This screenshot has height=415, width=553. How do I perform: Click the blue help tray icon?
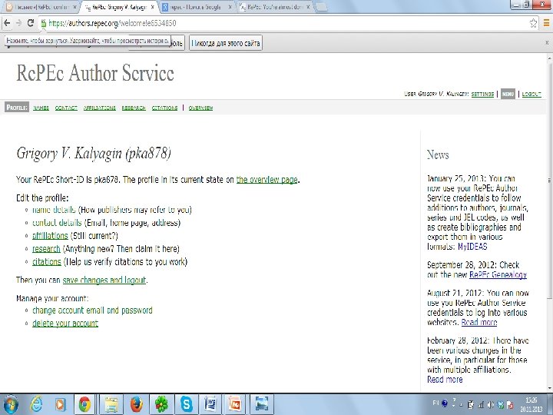(x=445, y=403)
